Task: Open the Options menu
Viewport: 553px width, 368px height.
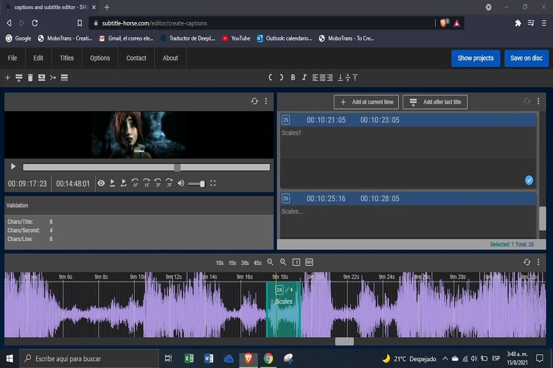Action: point(100,58)
